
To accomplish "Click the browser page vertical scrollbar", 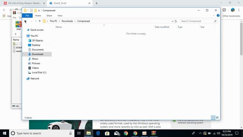I will [x=241, y=39].
